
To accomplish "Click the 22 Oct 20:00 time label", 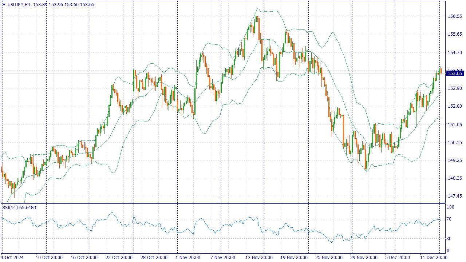I will coord(119,258).
